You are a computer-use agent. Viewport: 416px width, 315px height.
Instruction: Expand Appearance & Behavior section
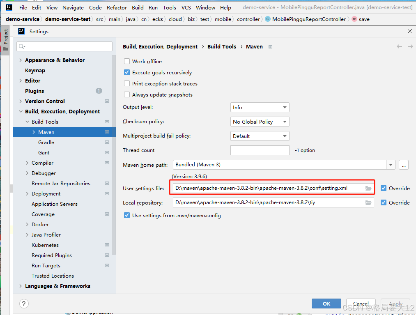(21, 60)
